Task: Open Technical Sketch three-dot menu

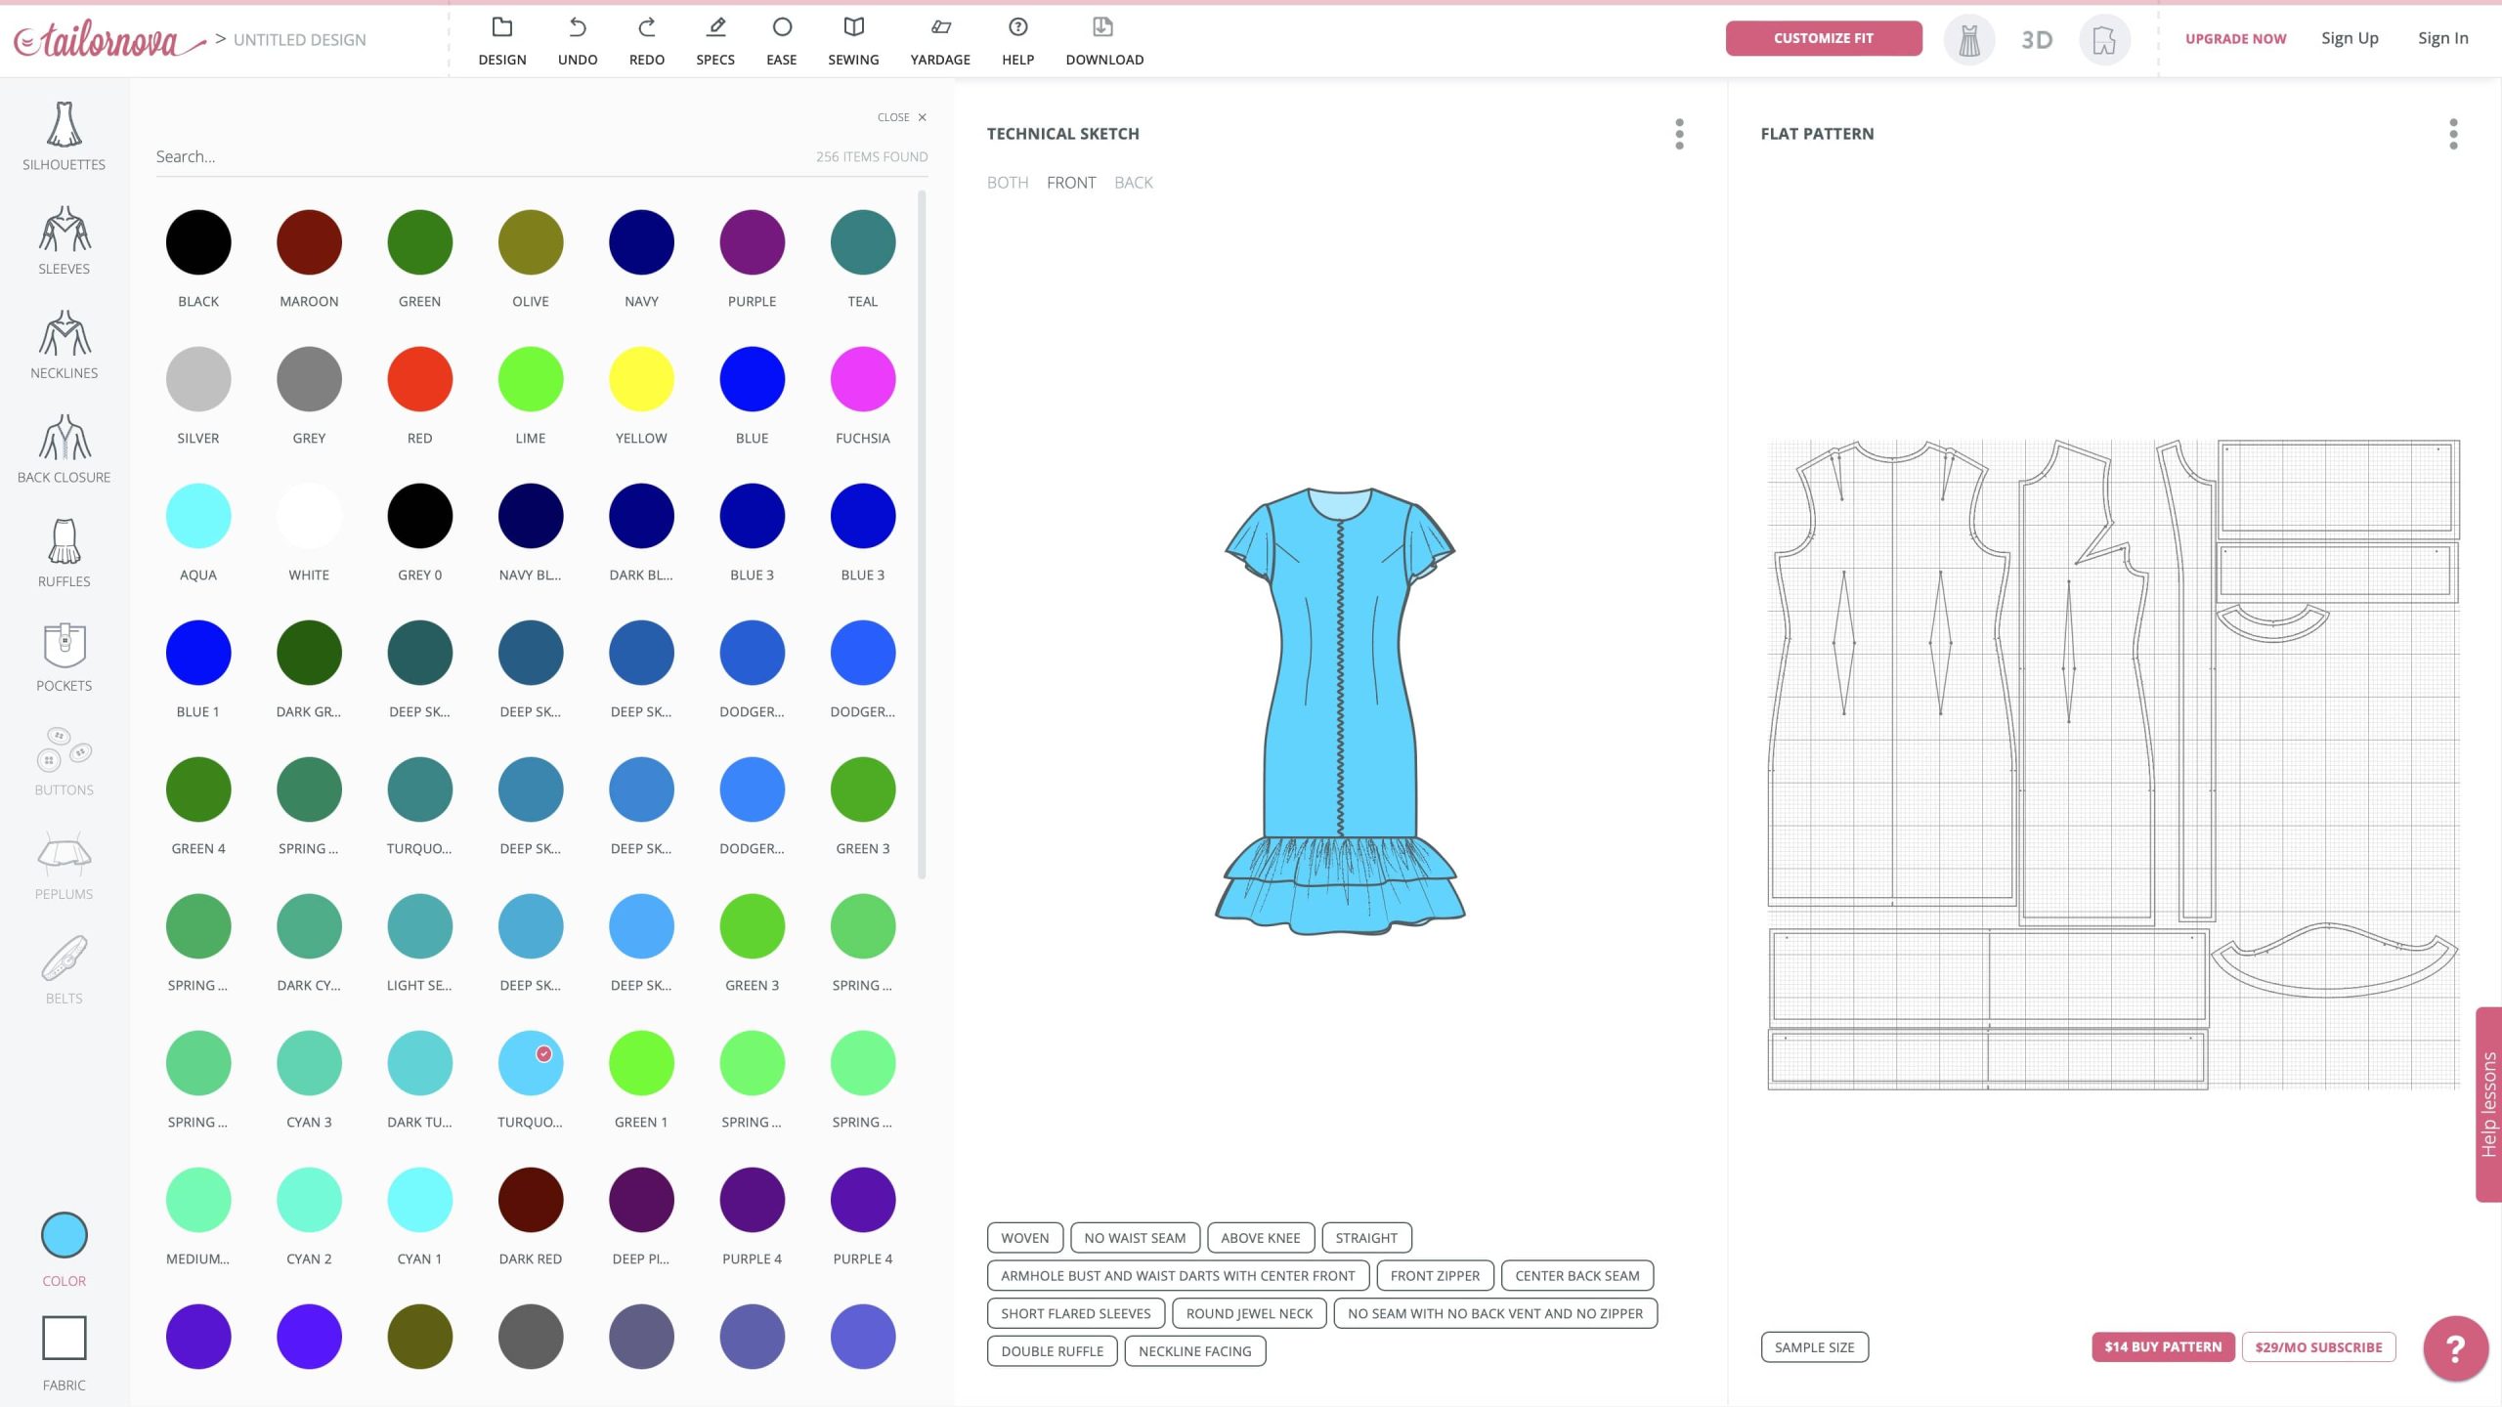Action: (1679, 134)
